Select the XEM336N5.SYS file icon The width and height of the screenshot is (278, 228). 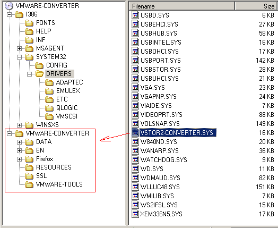point(135,214)
